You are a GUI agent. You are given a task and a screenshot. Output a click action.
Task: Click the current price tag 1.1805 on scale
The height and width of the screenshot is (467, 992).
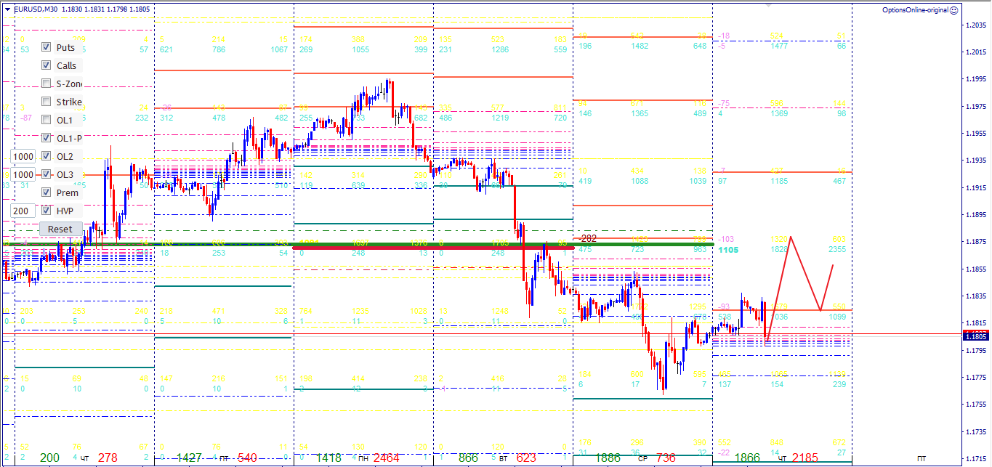(975, 336)
